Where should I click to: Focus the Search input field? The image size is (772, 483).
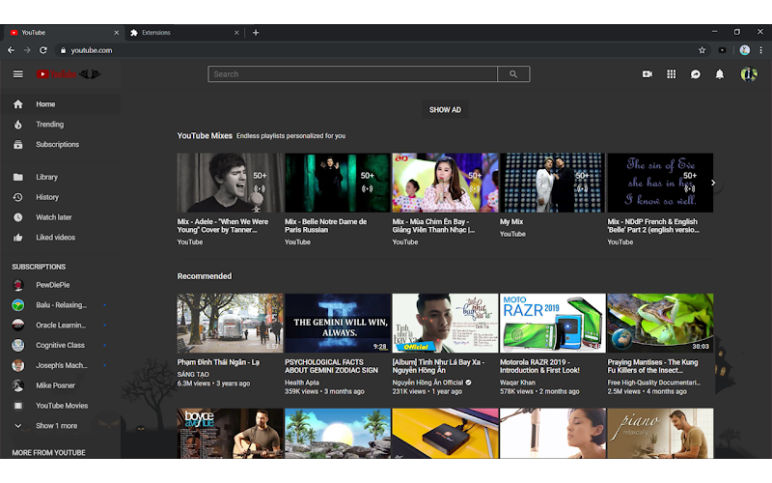352,74
